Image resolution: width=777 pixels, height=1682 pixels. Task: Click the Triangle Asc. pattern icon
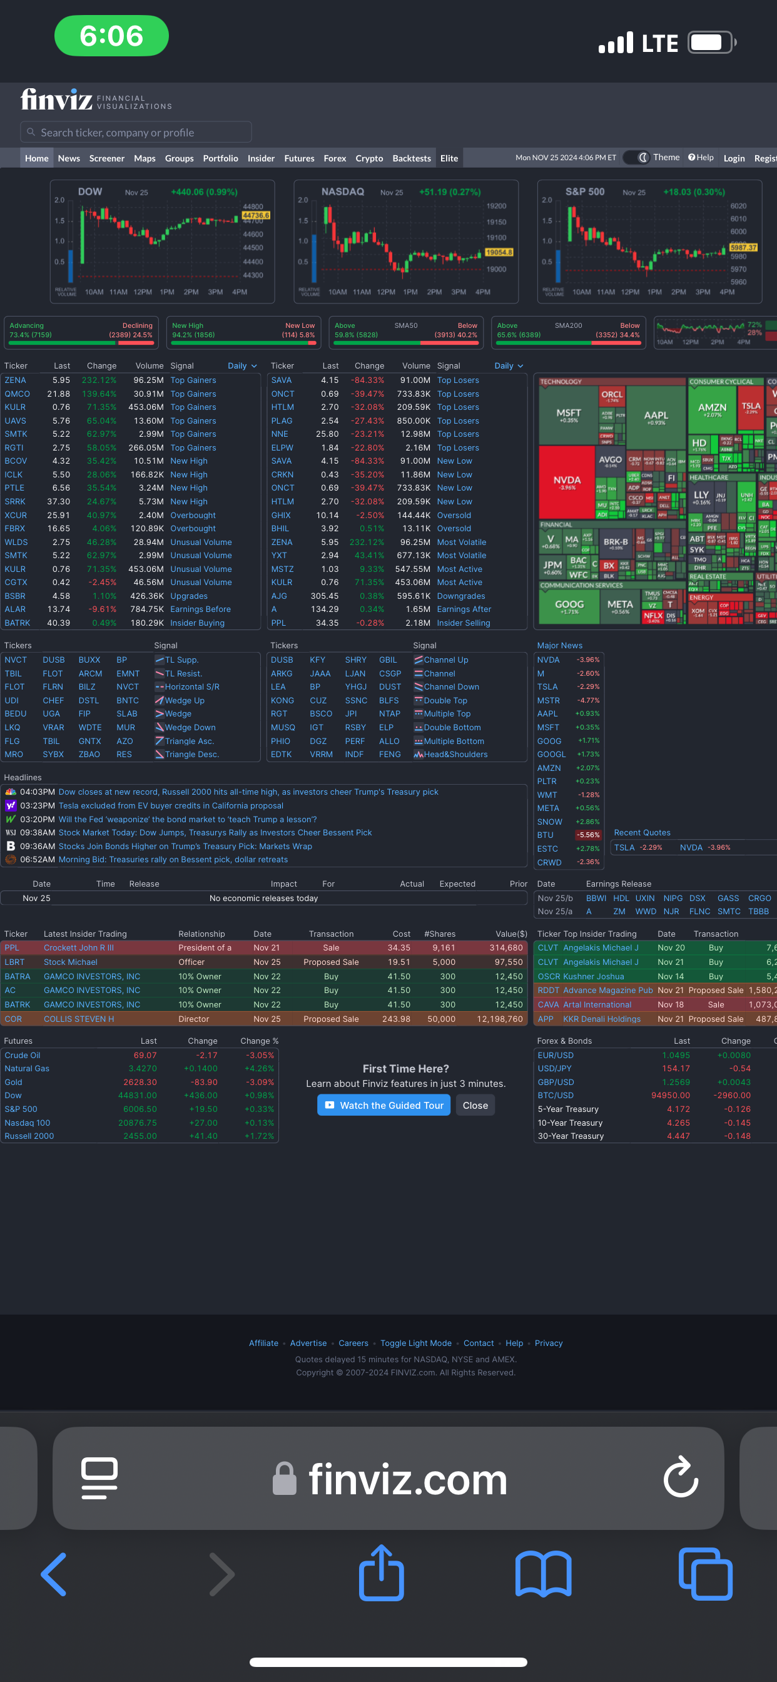(160, 741)
